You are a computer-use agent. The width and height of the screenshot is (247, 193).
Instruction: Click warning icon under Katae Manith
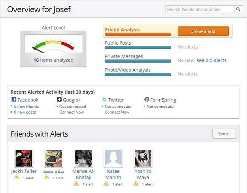point(107,184)
